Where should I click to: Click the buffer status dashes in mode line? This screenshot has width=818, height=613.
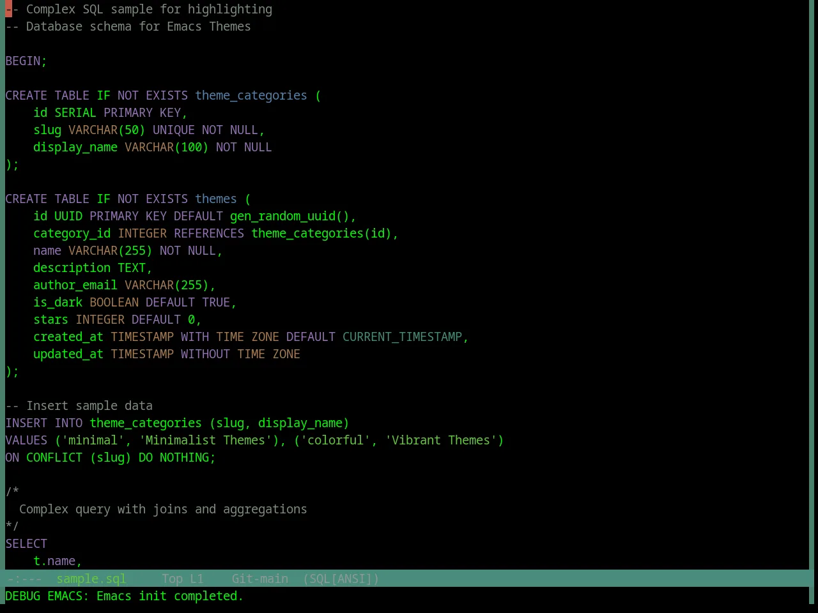[x=24, y=579]
